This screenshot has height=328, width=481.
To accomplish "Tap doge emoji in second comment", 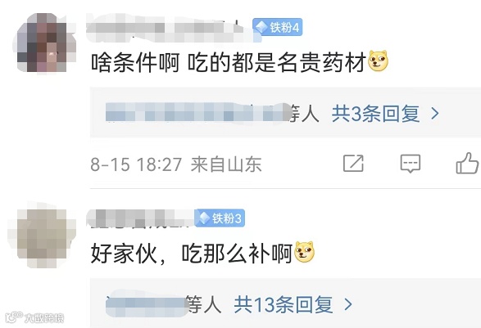I will pyautogui.click(x=304, y=252).
